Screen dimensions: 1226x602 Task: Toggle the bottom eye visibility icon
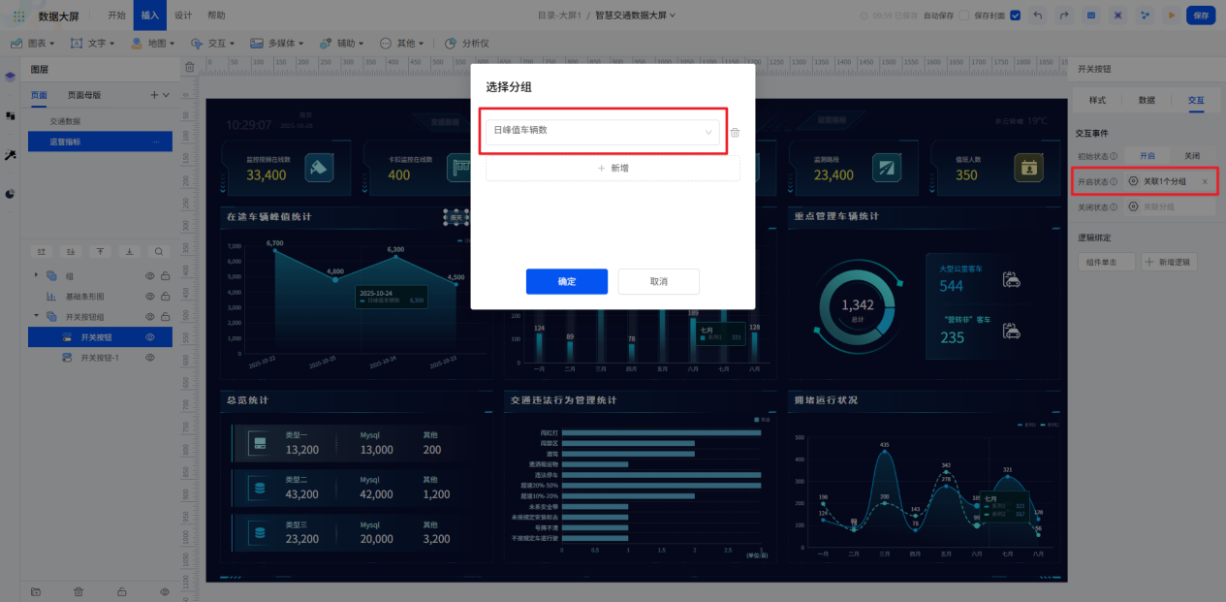pyautogui.click(x=165, y=591)
